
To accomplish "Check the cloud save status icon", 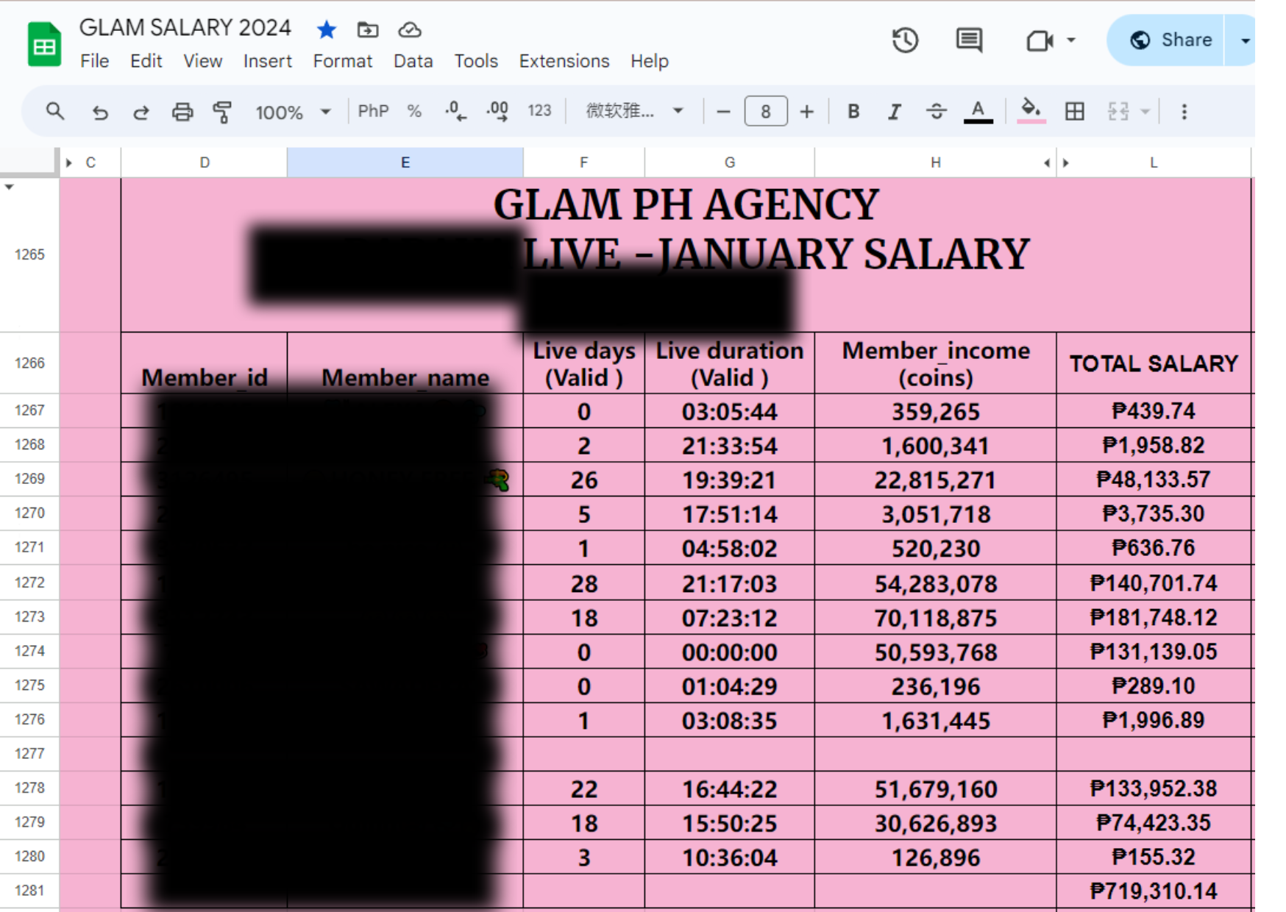I will coord(410,29).
